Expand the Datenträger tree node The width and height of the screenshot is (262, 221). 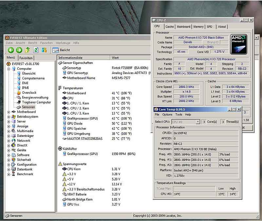(x=9, y=136)
